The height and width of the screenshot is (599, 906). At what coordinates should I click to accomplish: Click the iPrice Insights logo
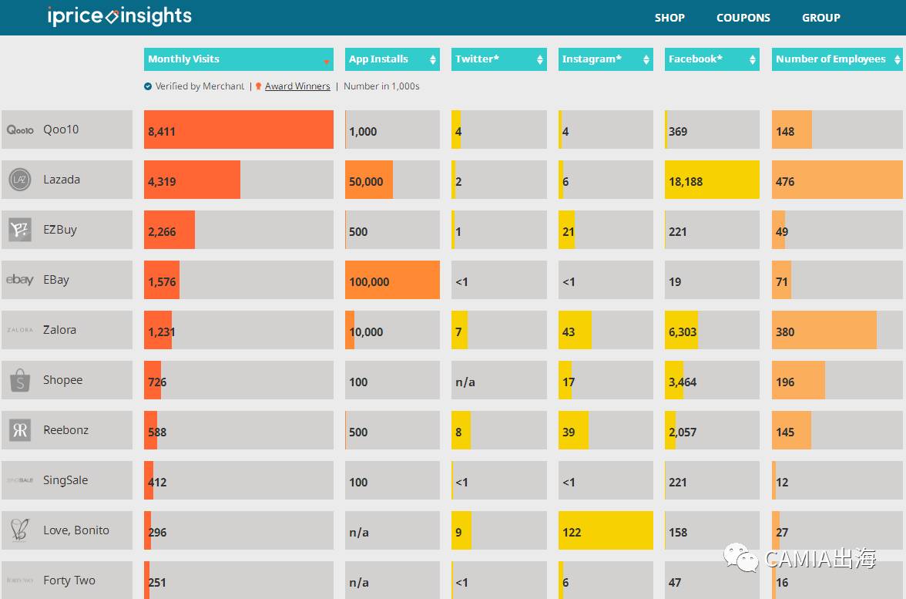119,16
